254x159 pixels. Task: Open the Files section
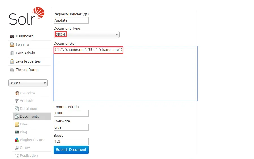(24, 124)
